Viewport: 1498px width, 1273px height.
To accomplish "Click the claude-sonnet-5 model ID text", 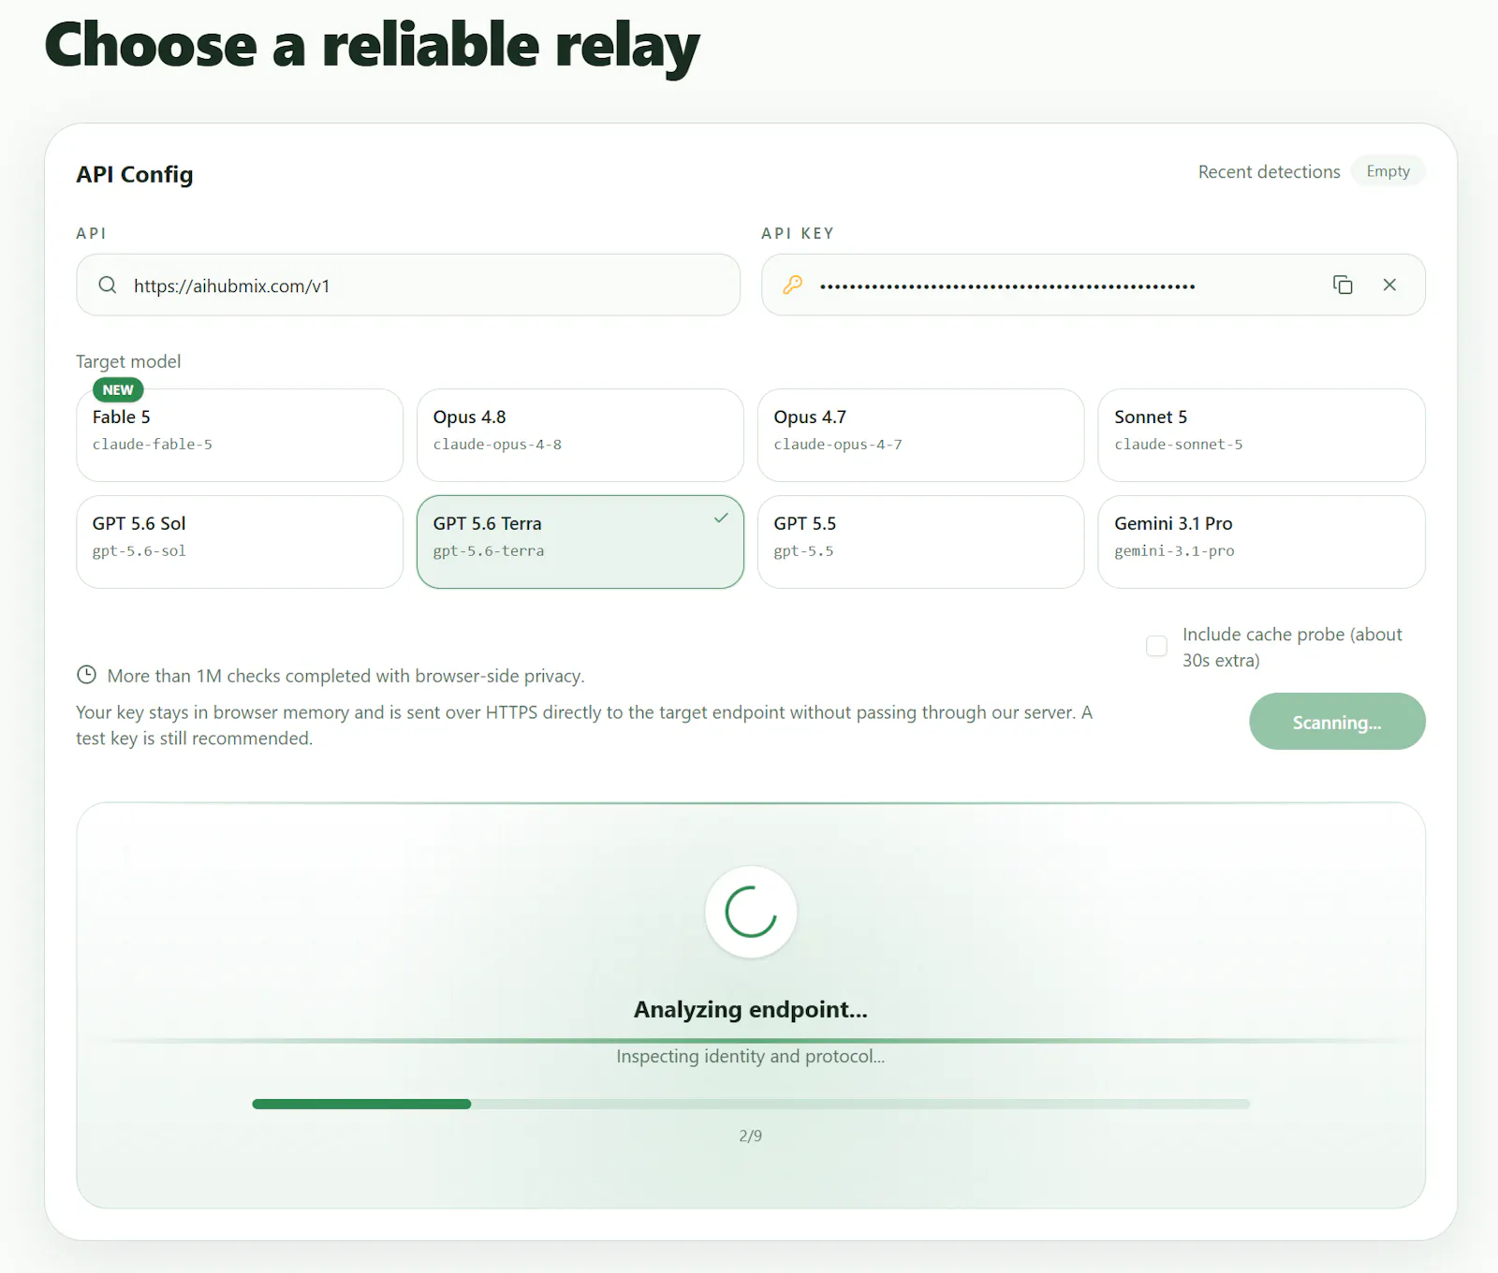I will click(1179, 445).
